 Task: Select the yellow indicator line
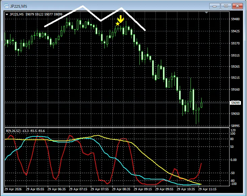[148, 157]
